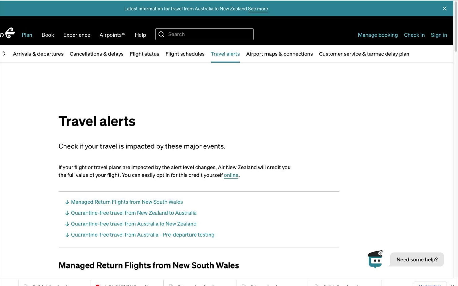Click the arrow icon next to Quarantine-free travel to Australia
The width and height of the screenshot is (458, 286).
point(67,213)
